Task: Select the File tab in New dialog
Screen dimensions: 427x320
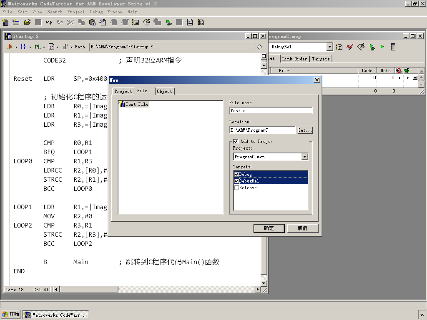Action: click(142, 90)
